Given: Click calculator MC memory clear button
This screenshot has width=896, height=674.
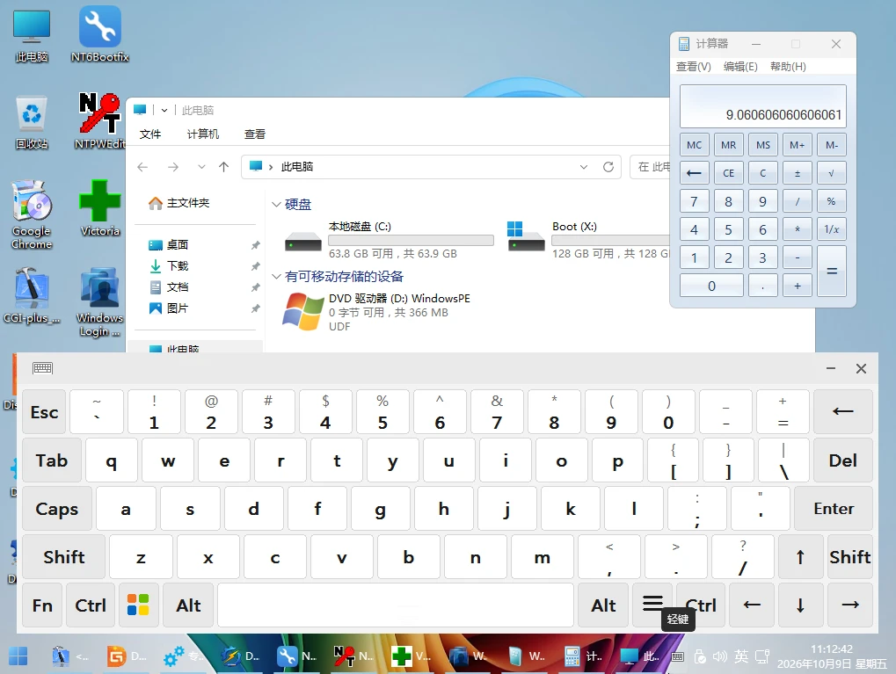Looking at the screenshot, I should click(x=695, y=145).
